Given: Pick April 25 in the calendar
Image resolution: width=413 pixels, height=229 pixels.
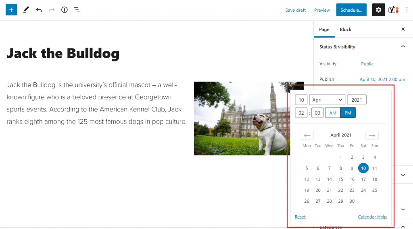Looking at the screenshot, I should point(375,190).
